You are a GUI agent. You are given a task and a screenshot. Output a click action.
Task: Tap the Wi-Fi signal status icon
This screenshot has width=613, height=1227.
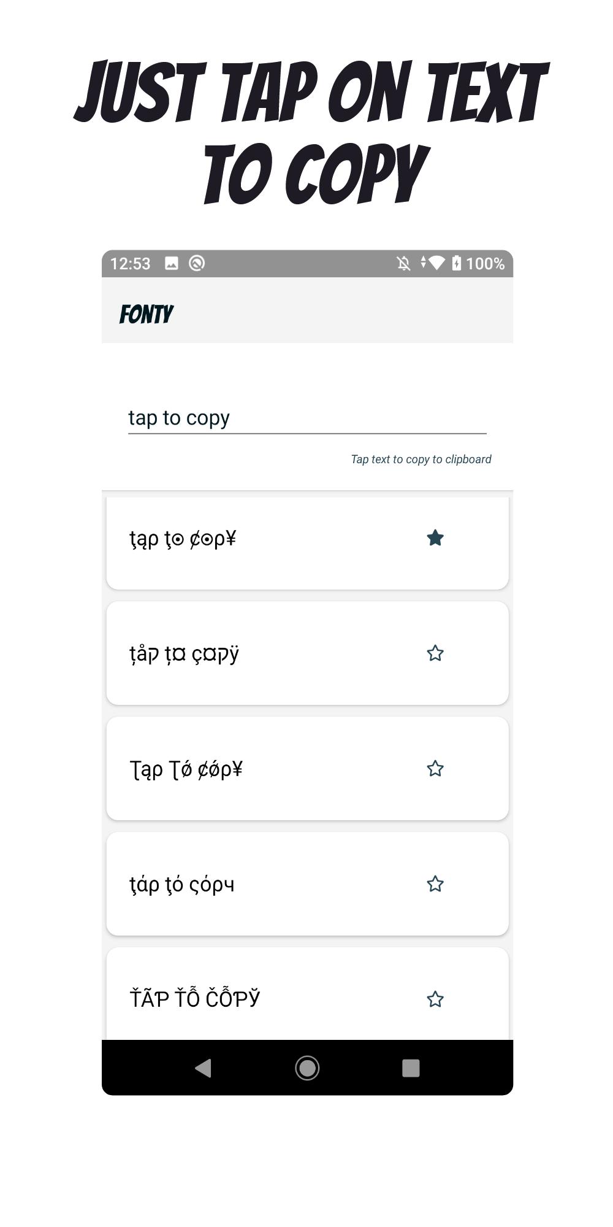[x=436, y=264]
